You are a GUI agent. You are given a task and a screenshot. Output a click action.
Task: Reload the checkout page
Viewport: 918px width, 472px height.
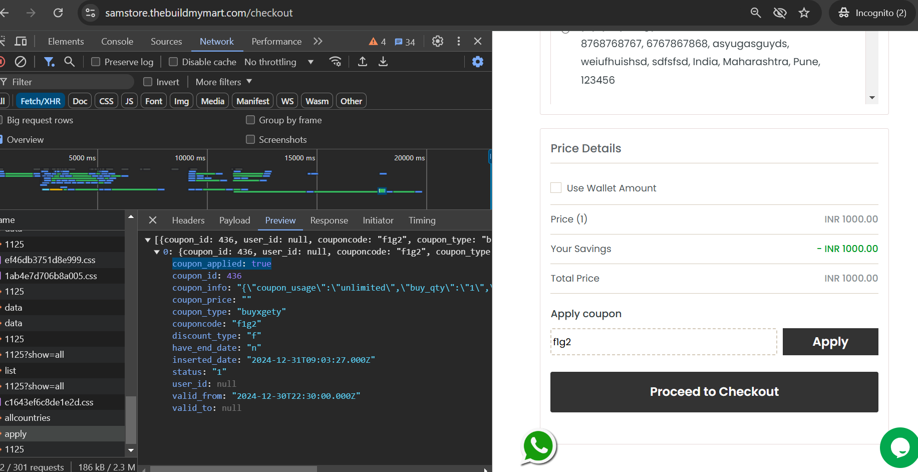point(58,13)
